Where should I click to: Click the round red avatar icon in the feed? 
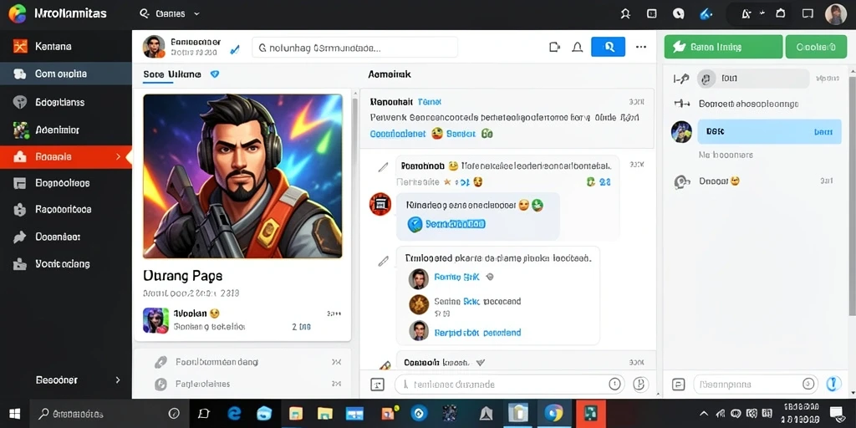(x=380, y=204)
